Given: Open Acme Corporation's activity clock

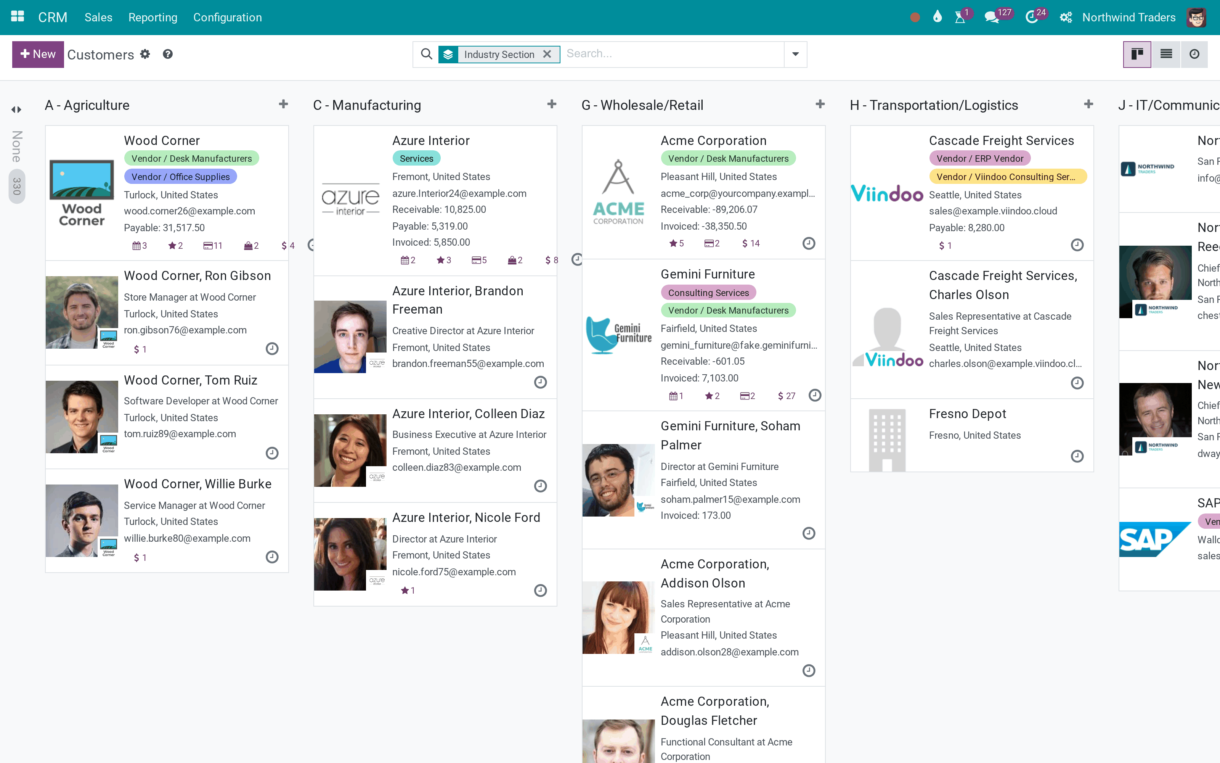Looking at the screenshot, I should tap(809, 244).
